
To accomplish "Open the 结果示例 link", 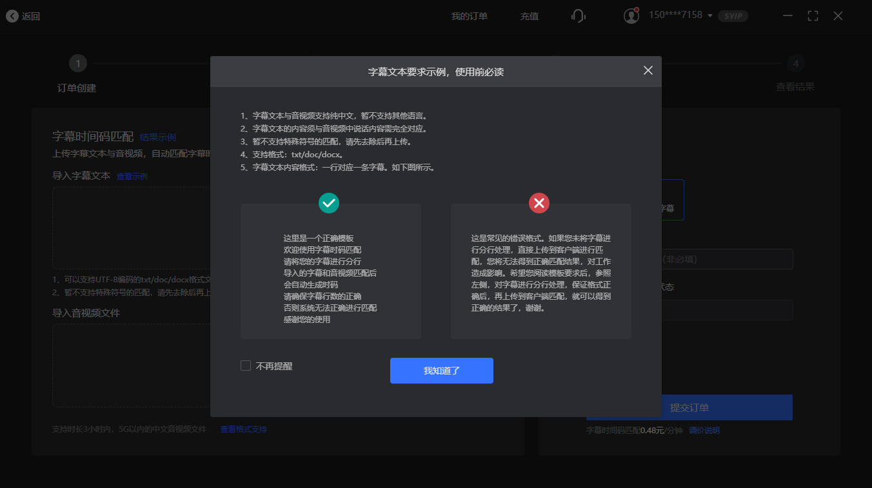I will tap(157, 137).
